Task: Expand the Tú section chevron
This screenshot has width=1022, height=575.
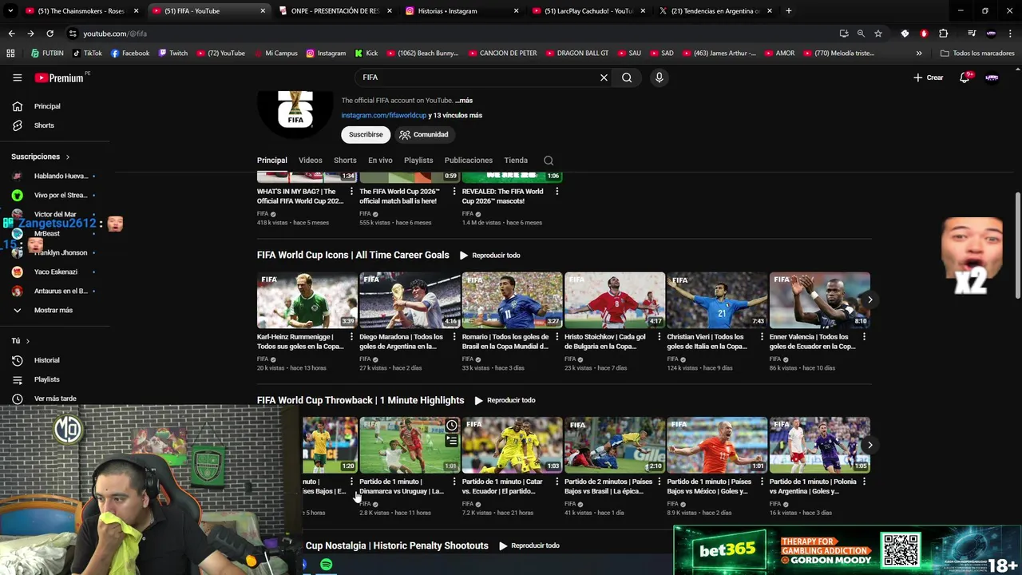Action: [x=28, y=341]
